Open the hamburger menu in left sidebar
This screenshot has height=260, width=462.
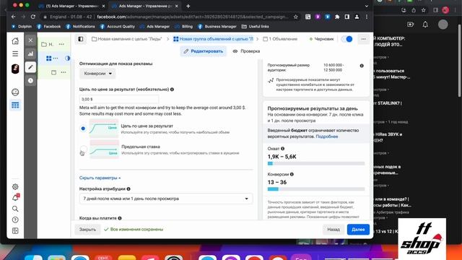[15, 53]
